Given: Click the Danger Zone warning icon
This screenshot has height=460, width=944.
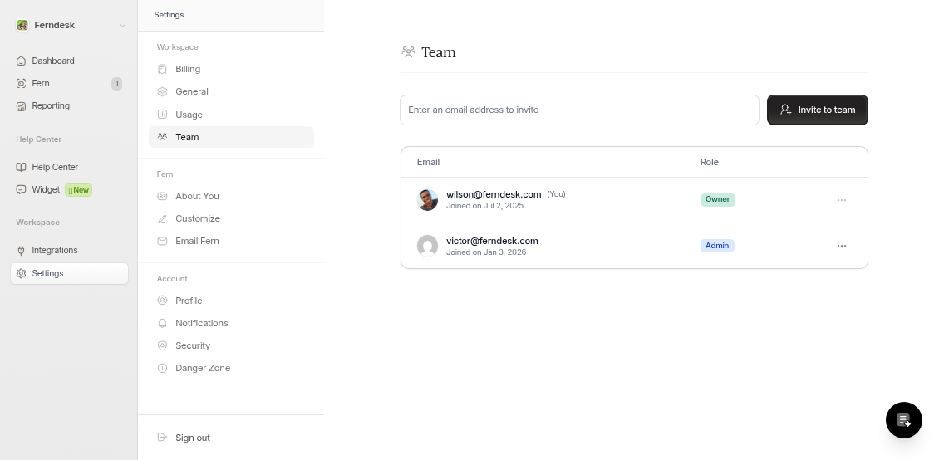Looking at the screenshot, I should pyautogui.click(x=163, y=368).
